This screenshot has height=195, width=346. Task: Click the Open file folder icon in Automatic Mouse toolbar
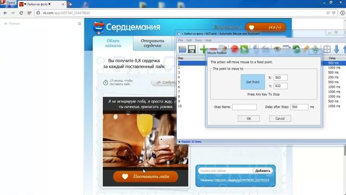[x=183, y=49]
